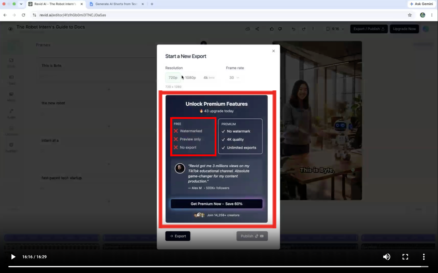The image size is (438, 273).
Task: Enter fullscreen video mode
Action: tap(405, 257)
